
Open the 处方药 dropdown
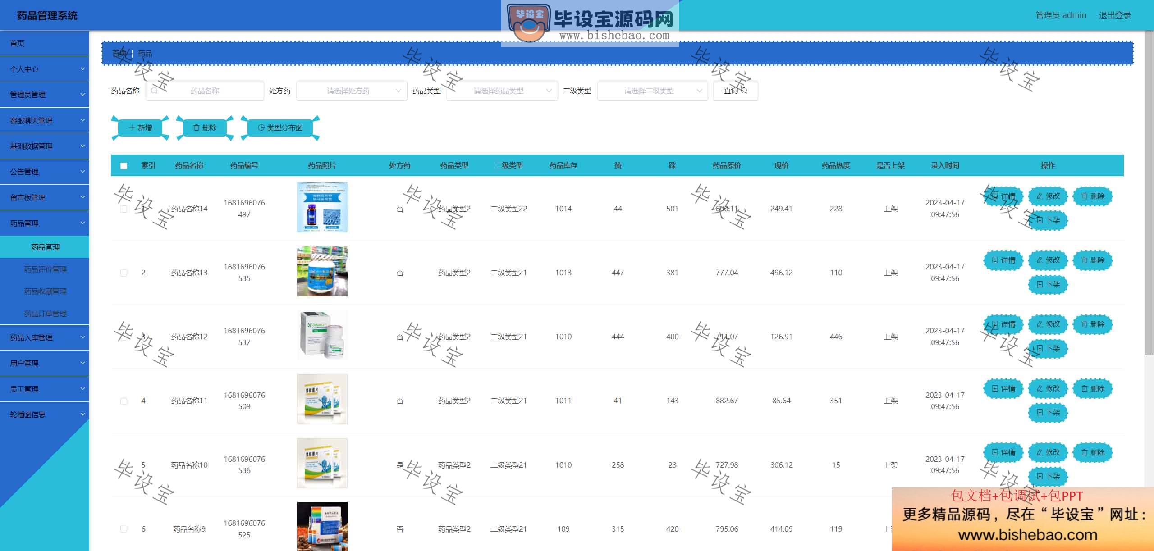(352, 91)
